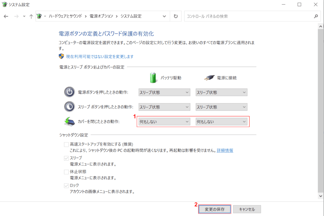
Task: Click the UAC shield icon
Action: pyautogui.click(x=61, y=56)
